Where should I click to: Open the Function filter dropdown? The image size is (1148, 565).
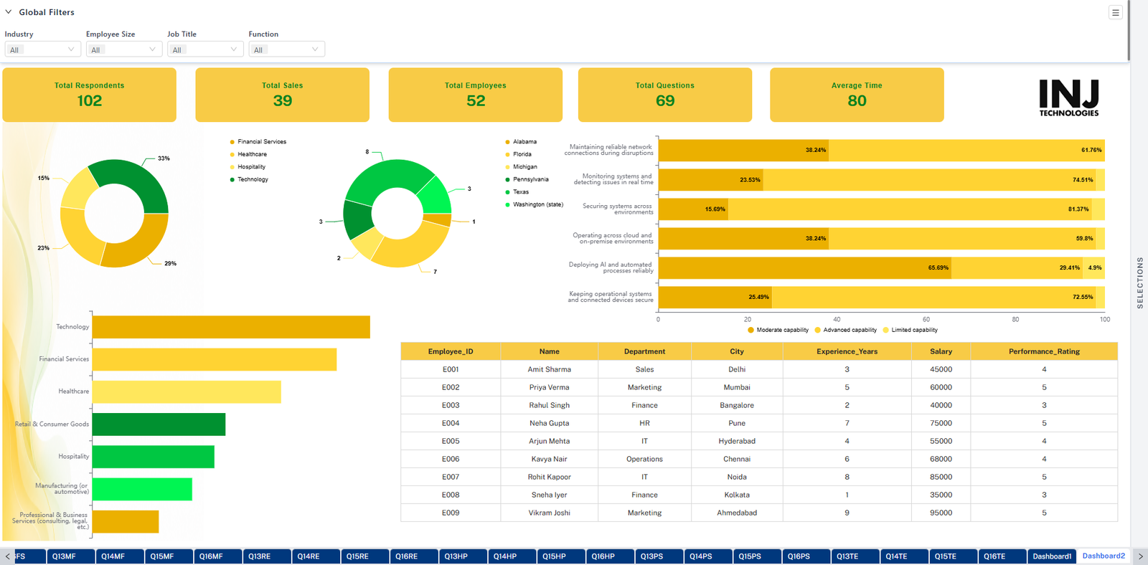pyautogui.click(x=287, y=49)
